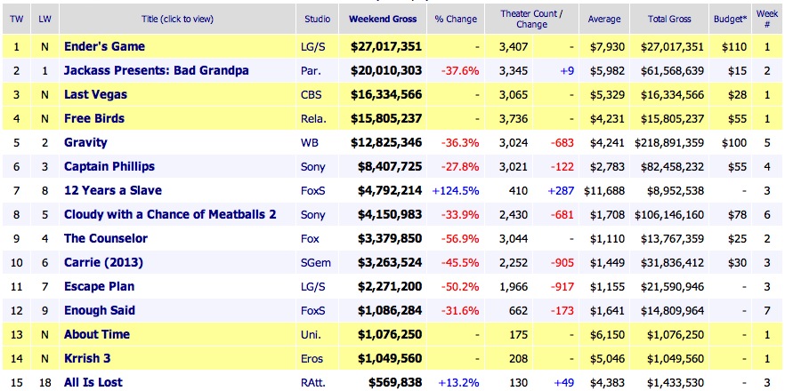Image resolution: width=785 pixels, height=391 pixels.
Task: Click the Krrish 3 movie link
Action: click(x=90, y=358)
